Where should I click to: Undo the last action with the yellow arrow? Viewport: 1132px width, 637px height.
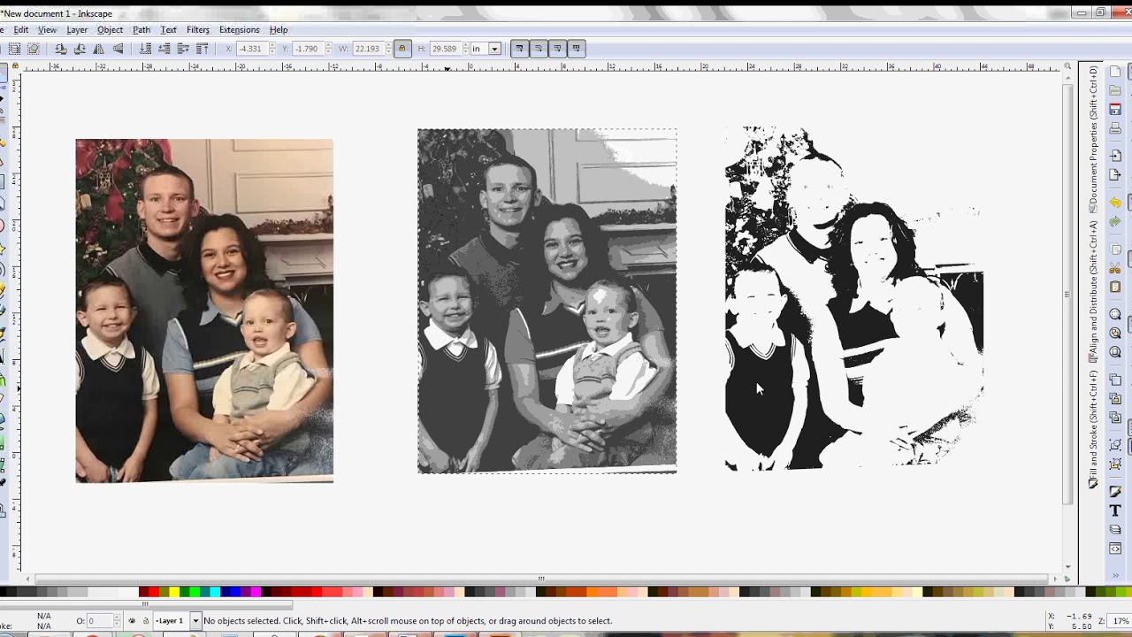[x=1115, y=203]
